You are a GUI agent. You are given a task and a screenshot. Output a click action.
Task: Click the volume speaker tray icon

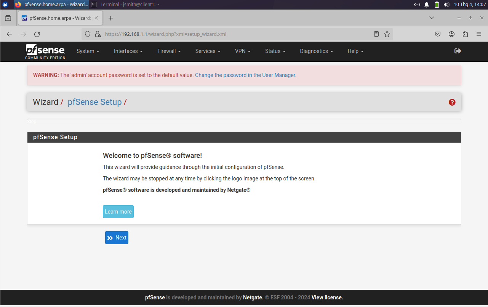(446, 5)
